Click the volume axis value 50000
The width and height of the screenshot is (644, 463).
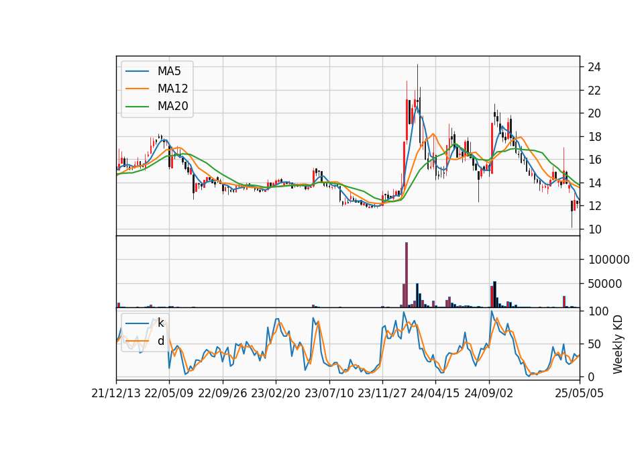(605, 284)
